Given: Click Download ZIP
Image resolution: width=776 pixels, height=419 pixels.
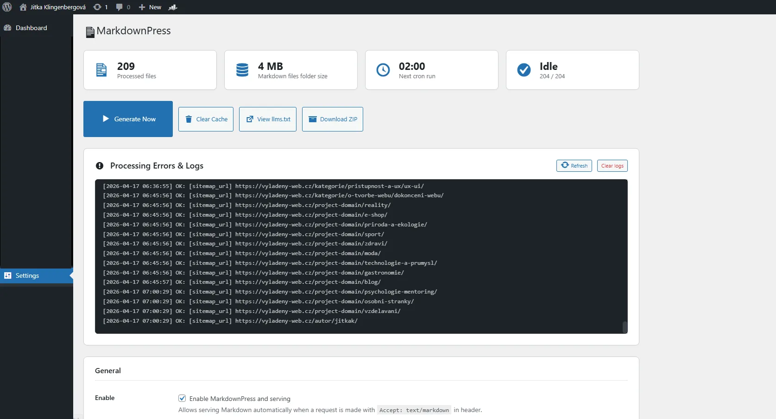Looking at the screenshot, I should 333,119.
